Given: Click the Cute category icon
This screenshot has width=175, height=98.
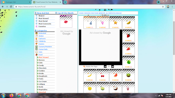Looking at the screenshot, I should (x=36, y=52).
